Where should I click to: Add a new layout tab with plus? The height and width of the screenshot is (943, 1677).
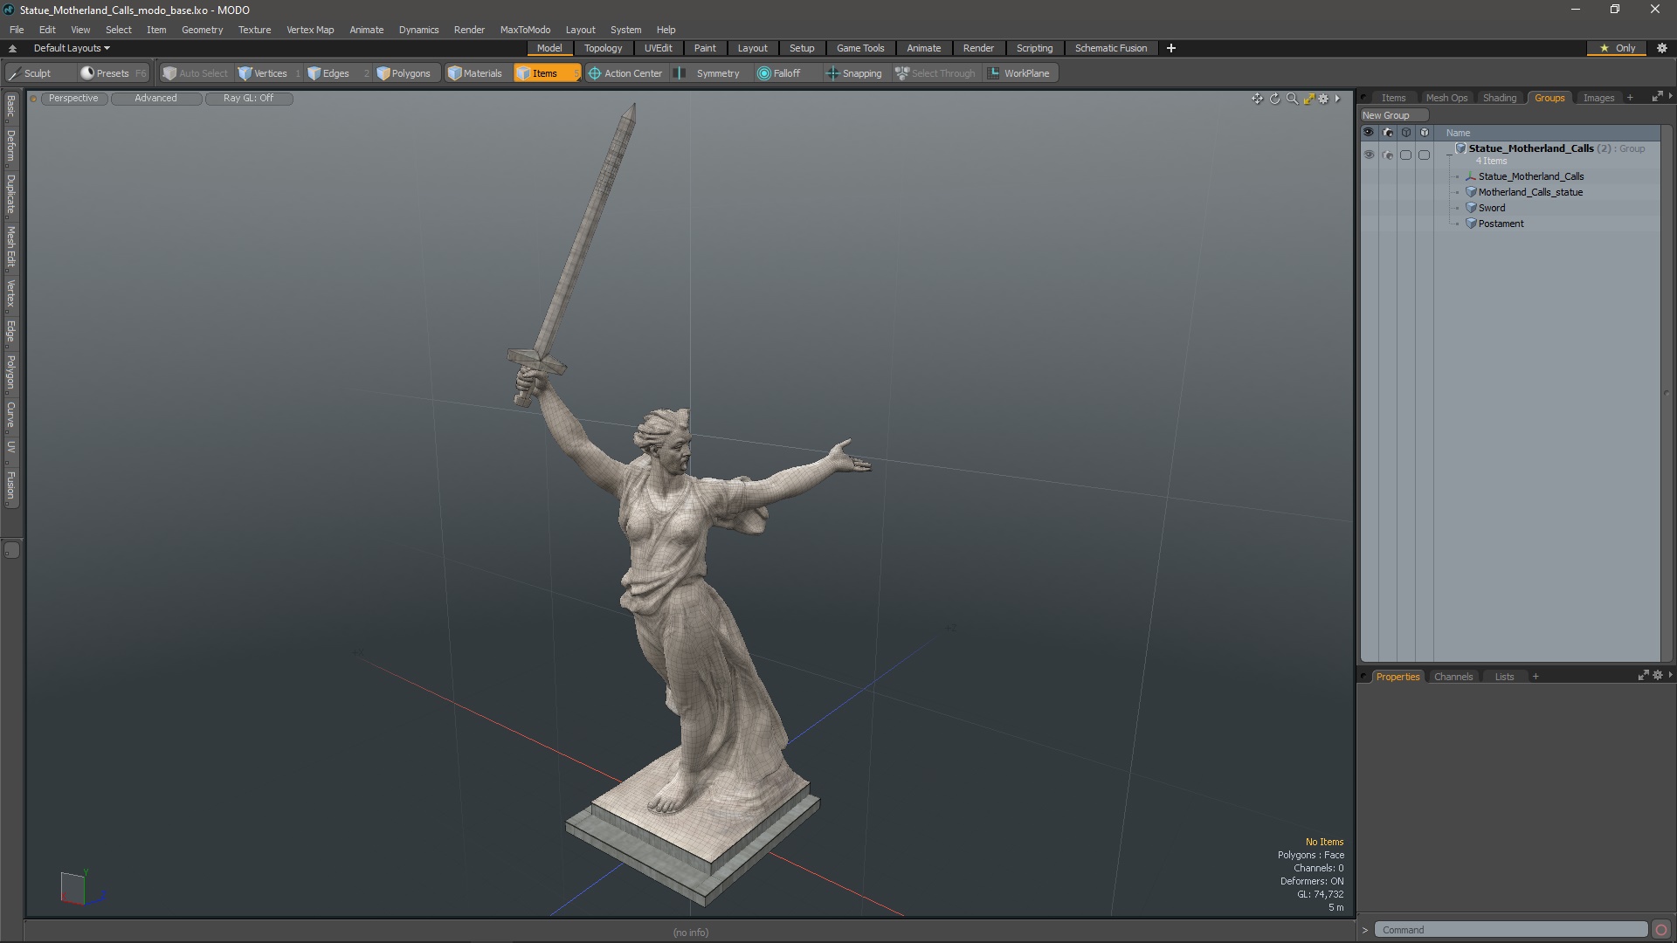(x=1170, y=48)
